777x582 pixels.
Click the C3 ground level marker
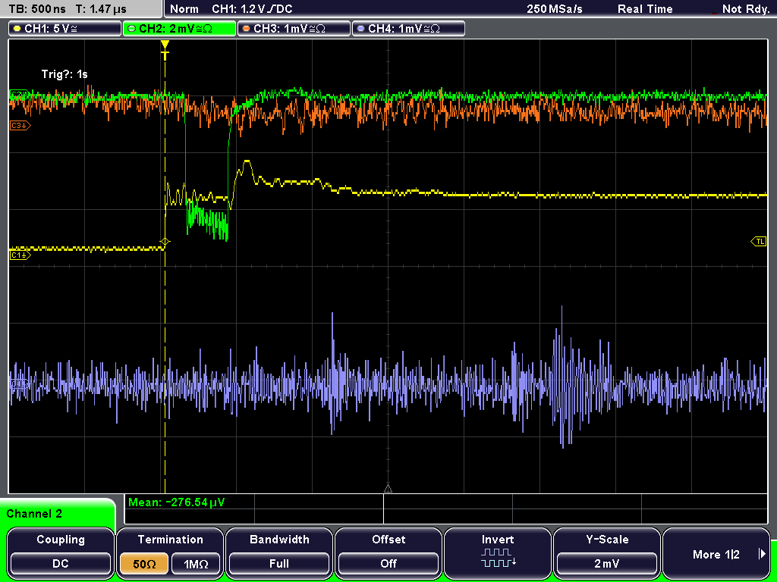coord(20,126)
